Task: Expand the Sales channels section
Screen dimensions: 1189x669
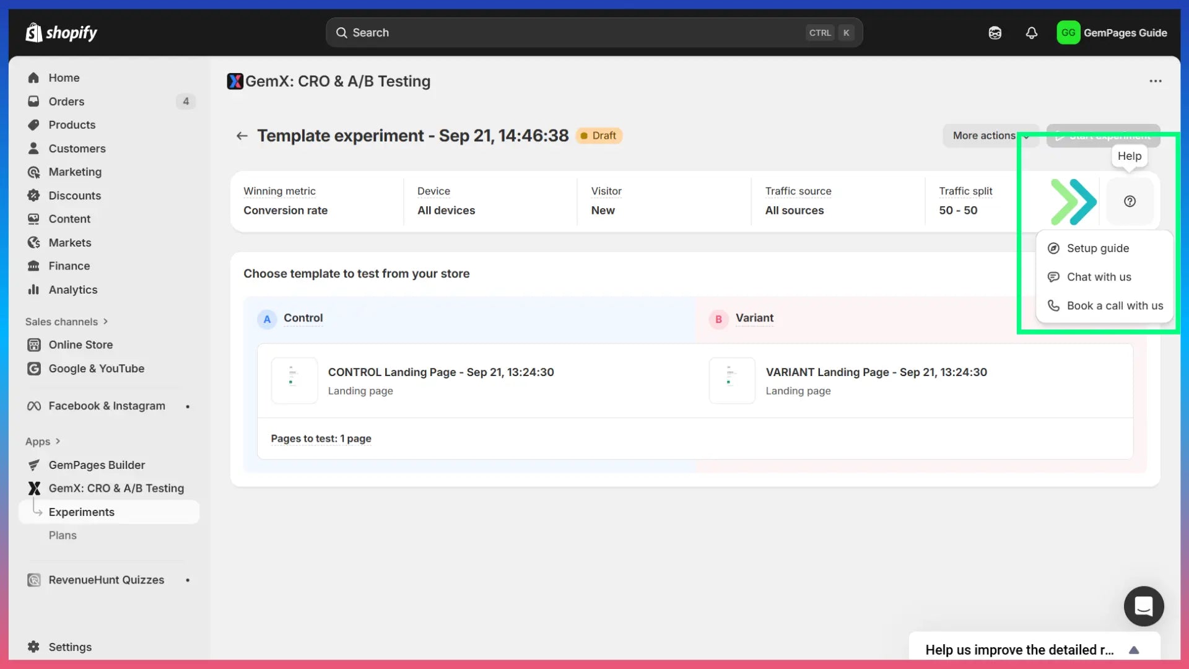Action: pyautogui.click(x=66, y=321)
